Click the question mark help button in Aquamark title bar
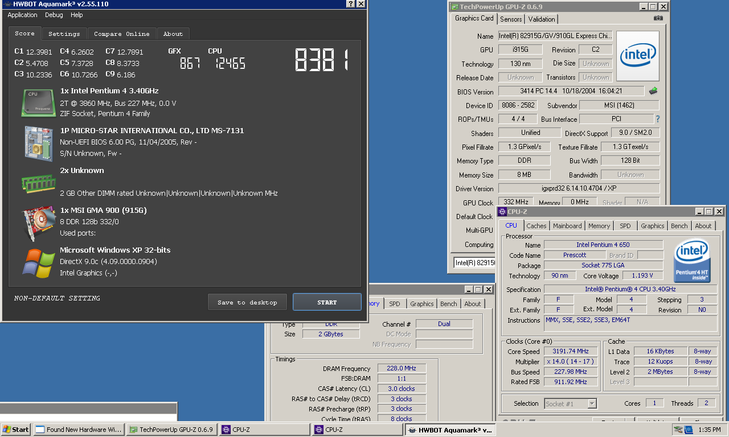This screenshot has height=437, width=729. click(x=350, y=4)
